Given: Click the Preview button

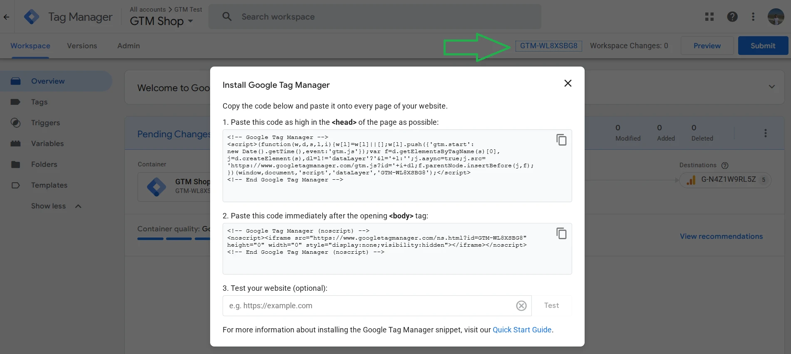Looking at the screenshot, I should pos(707,46).
